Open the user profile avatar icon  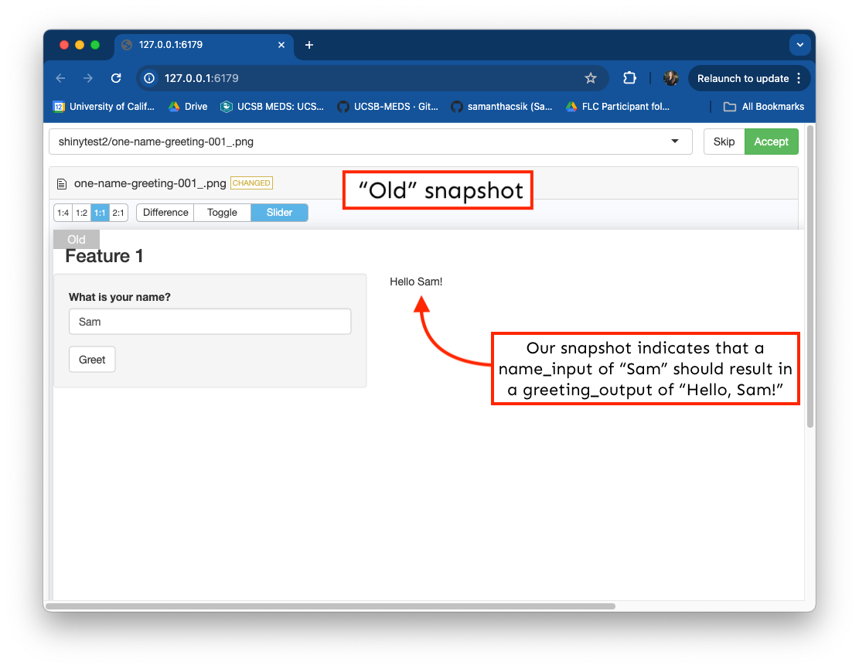(671, 78)
